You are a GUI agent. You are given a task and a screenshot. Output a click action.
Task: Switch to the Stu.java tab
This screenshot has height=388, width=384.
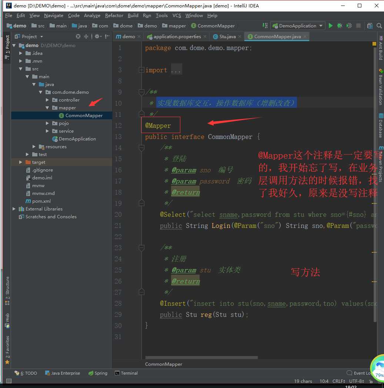pos(227,37)
